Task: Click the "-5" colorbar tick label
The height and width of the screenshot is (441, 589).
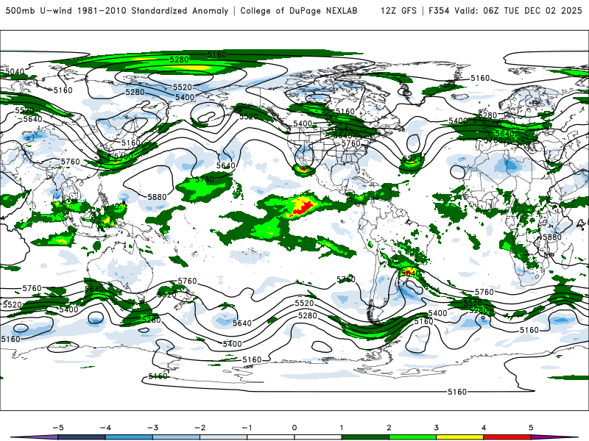Action: click(x=58, y=428)
